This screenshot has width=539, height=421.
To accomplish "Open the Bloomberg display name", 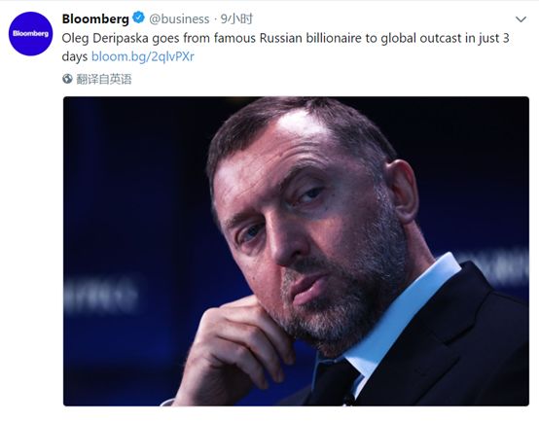I will point(95,18).
